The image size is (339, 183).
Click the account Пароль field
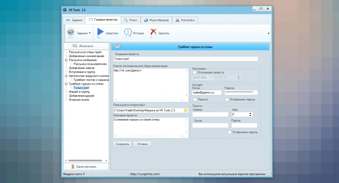[x=241, y=93]
